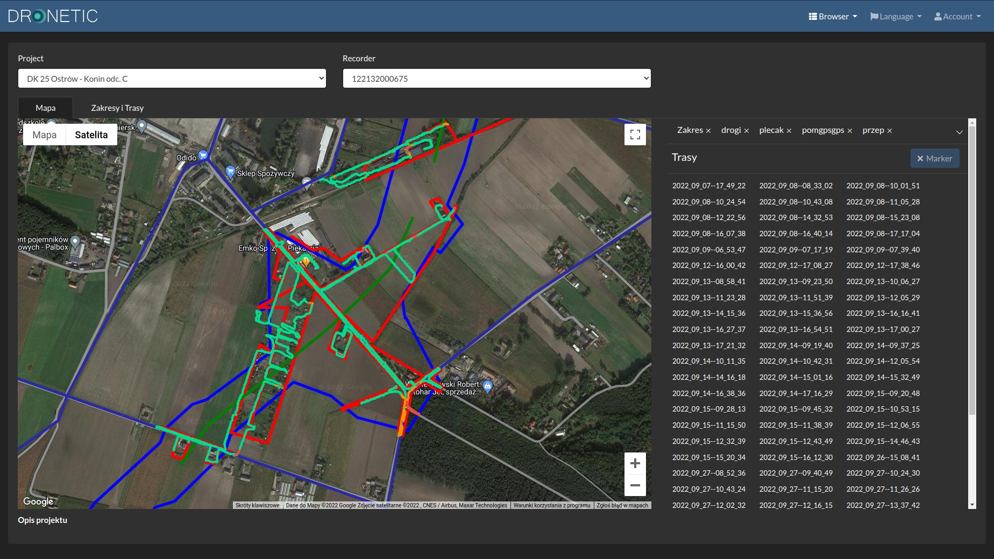Switch to Zakresy i Trasy tab
This screenshot has height=559, width=994.
pos(117,108)
